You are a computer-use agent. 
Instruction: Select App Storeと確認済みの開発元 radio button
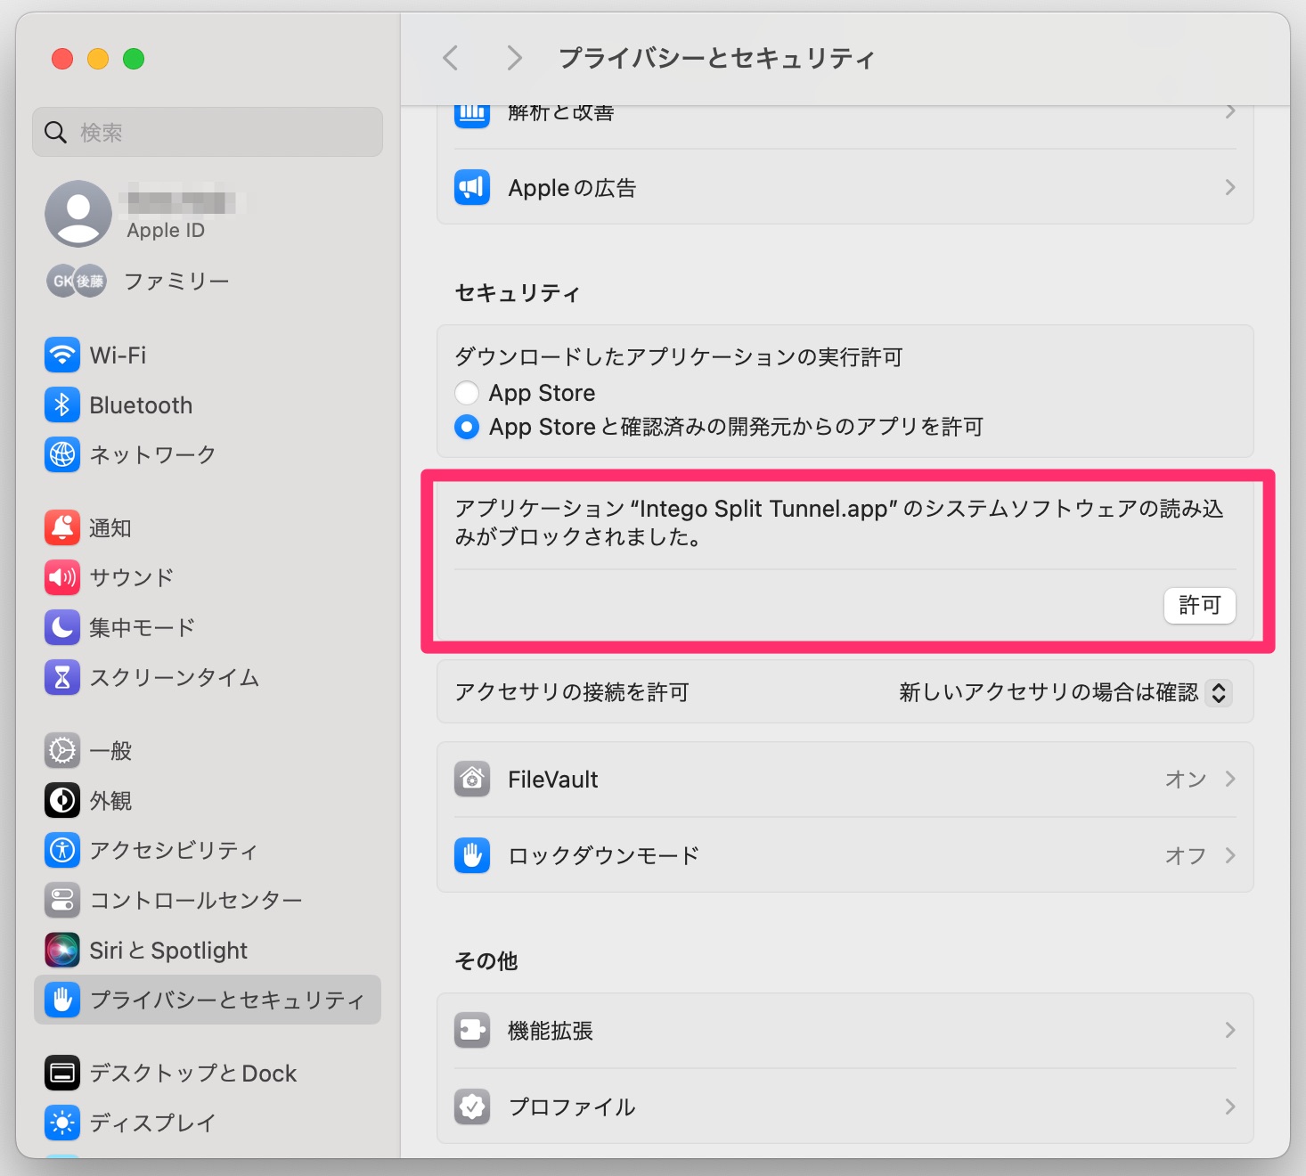467,427
